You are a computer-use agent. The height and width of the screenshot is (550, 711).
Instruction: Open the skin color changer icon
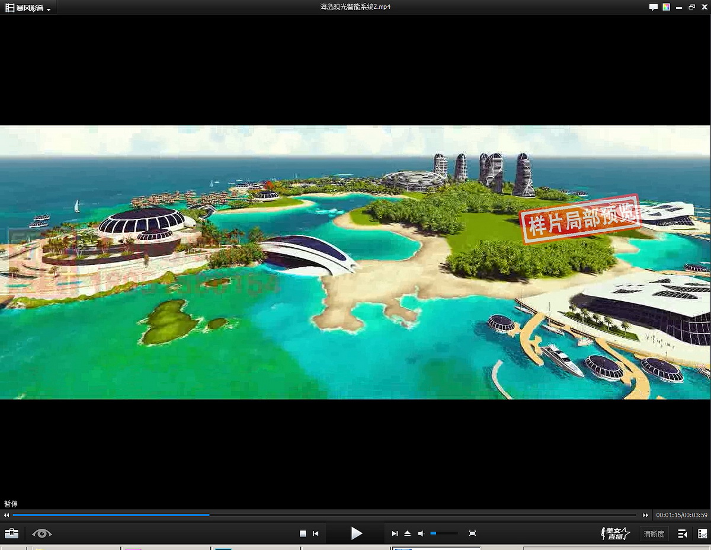click(x=667, y=7)
